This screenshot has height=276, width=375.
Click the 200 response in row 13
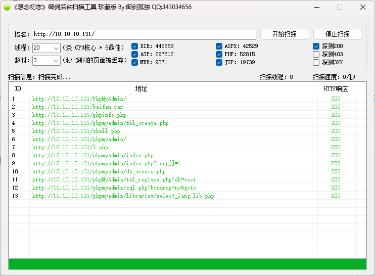[336, 196]
